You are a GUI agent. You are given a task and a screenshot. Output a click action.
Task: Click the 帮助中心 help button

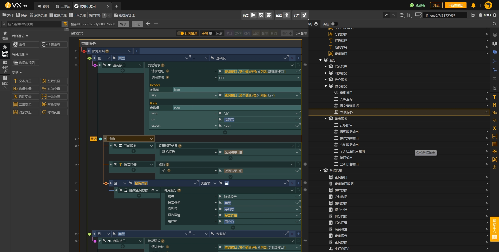tap(495, 229)
